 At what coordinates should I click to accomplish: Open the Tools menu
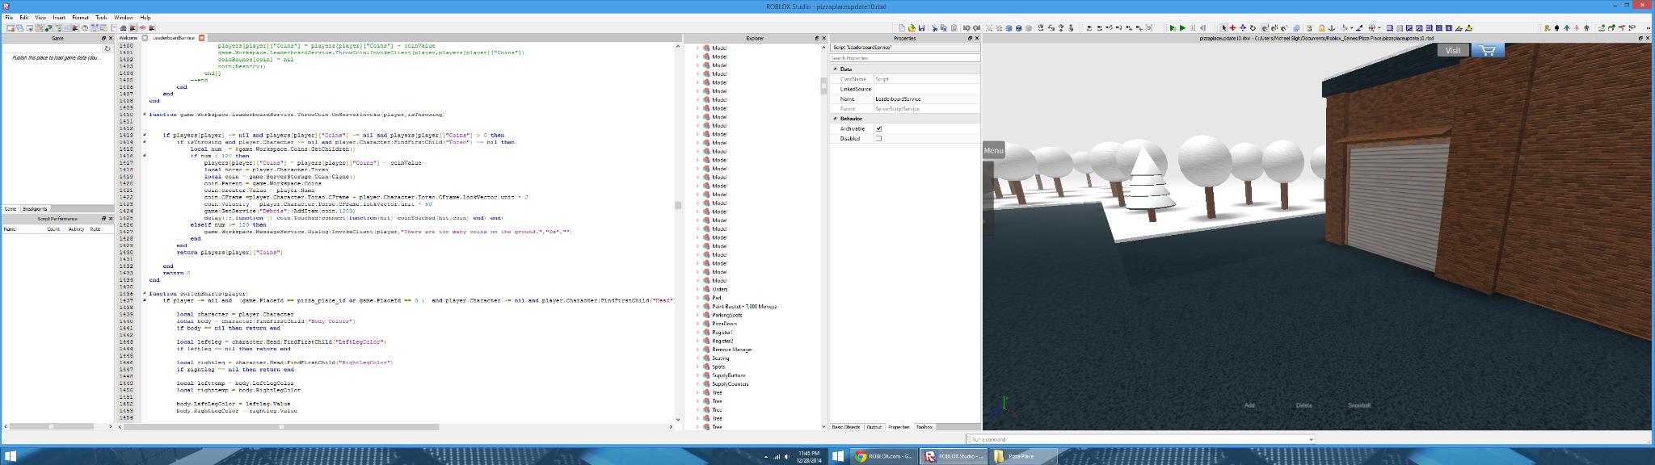tap(101, 17)
